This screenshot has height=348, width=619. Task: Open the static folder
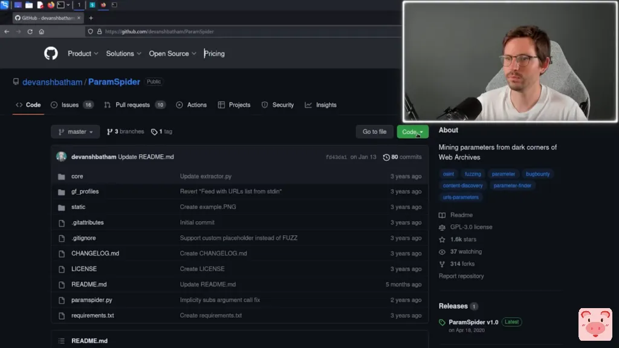78,207
